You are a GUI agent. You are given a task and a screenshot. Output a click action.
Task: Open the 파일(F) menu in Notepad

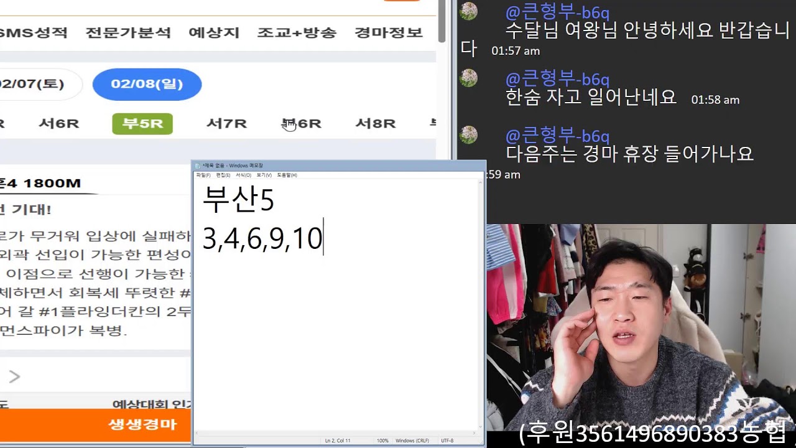(x=203, y=175)
